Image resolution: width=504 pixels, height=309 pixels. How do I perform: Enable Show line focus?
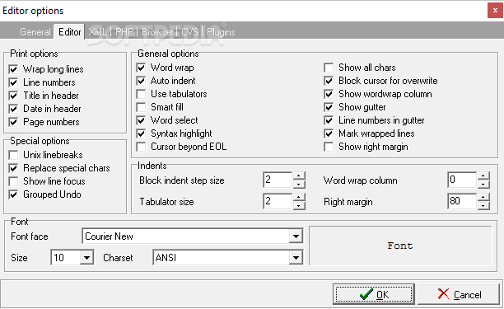(x=13, y=181)
